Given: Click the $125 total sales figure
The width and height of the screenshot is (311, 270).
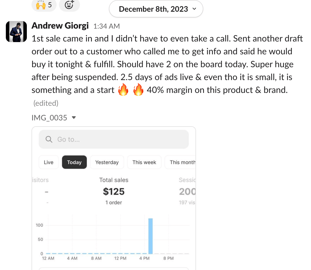Looking at the screenshot, I should click(114, 192).
